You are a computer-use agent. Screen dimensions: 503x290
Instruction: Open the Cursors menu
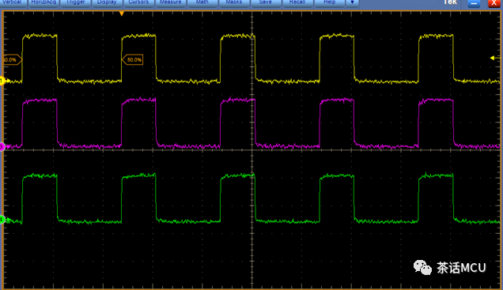pos(138,2)
